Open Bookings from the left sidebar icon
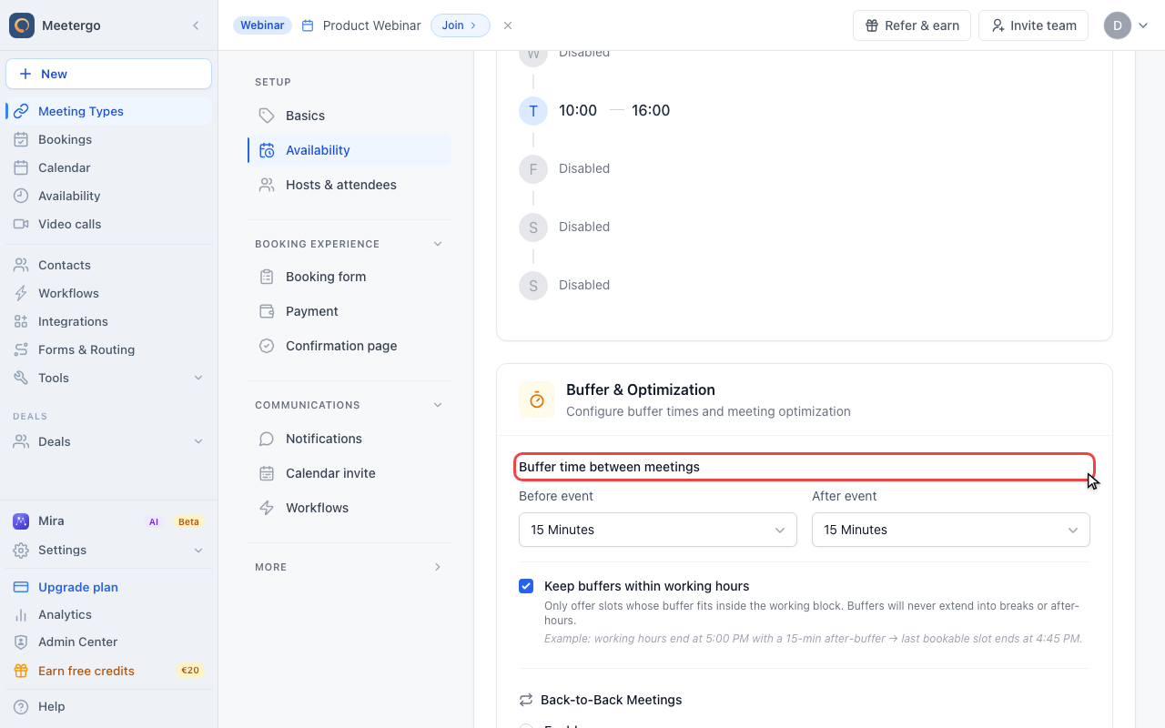 click(x=21, y=139)
